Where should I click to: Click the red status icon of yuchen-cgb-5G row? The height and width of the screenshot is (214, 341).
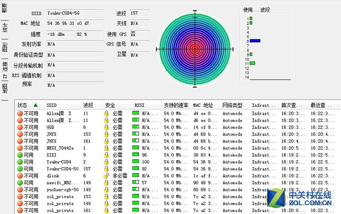[20, 190]
